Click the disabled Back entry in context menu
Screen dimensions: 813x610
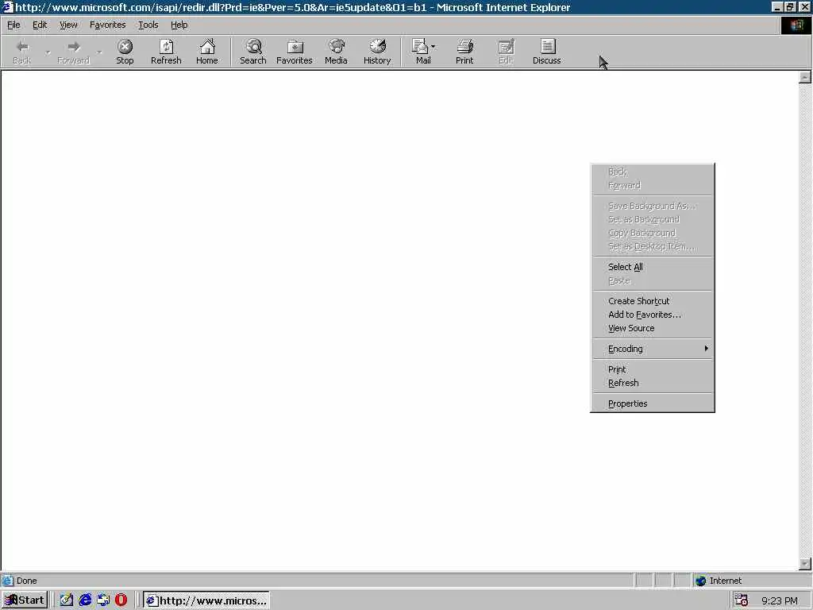click(x=653, y=172)
